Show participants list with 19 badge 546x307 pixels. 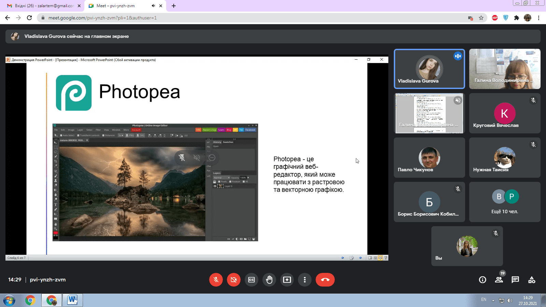pos(499,280)
